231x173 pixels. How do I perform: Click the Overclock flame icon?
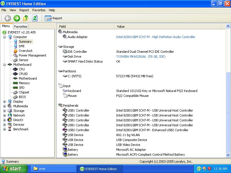click(16, 51)
